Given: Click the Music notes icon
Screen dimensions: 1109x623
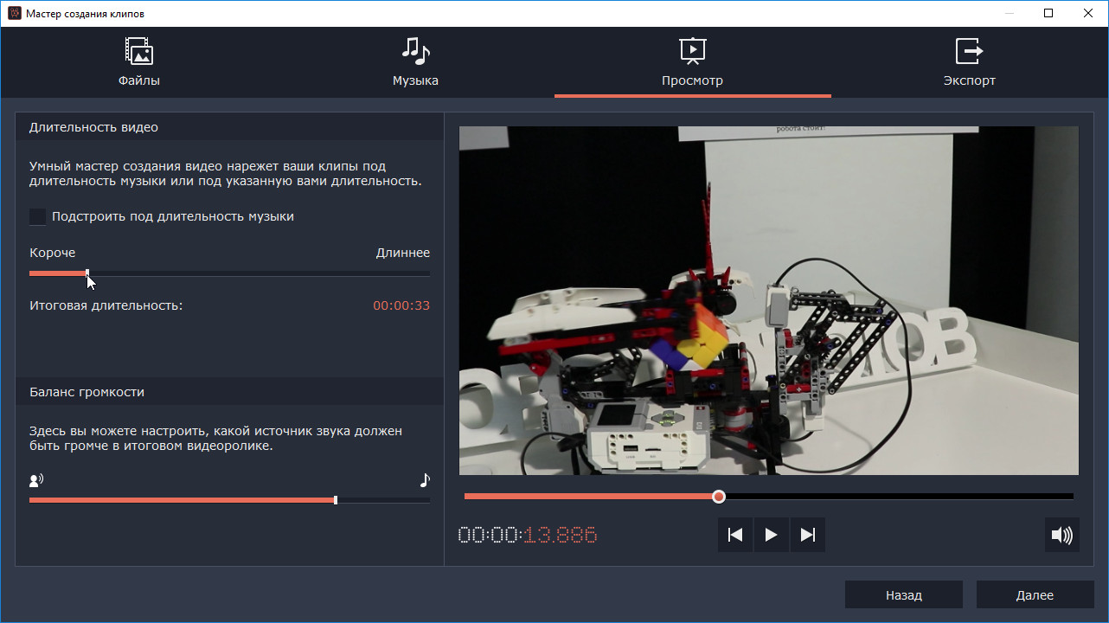Looking at the screenshot, I should pyautogui.click(x=415, y=51).
